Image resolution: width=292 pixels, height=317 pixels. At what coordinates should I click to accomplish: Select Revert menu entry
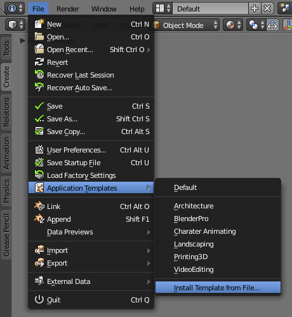tap(91, 62)
